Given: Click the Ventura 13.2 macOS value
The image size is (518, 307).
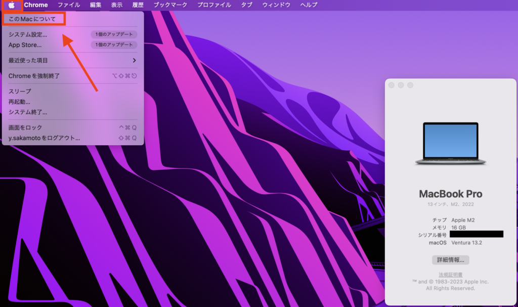Looking at the screenshot, I should pos(466,243).
